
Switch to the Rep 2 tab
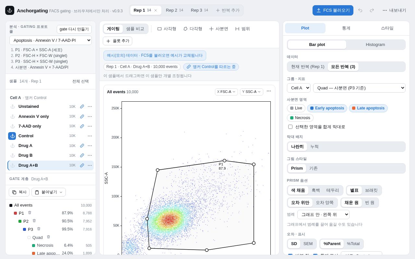174,10
